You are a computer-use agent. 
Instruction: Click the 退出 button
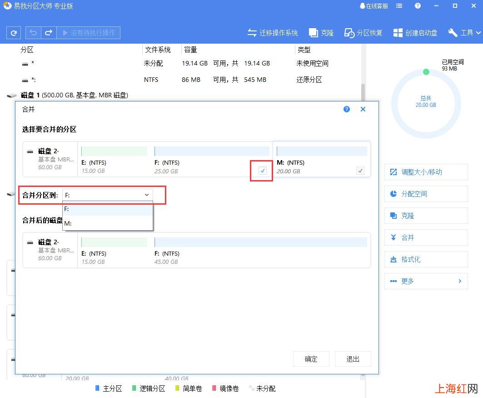353,359
